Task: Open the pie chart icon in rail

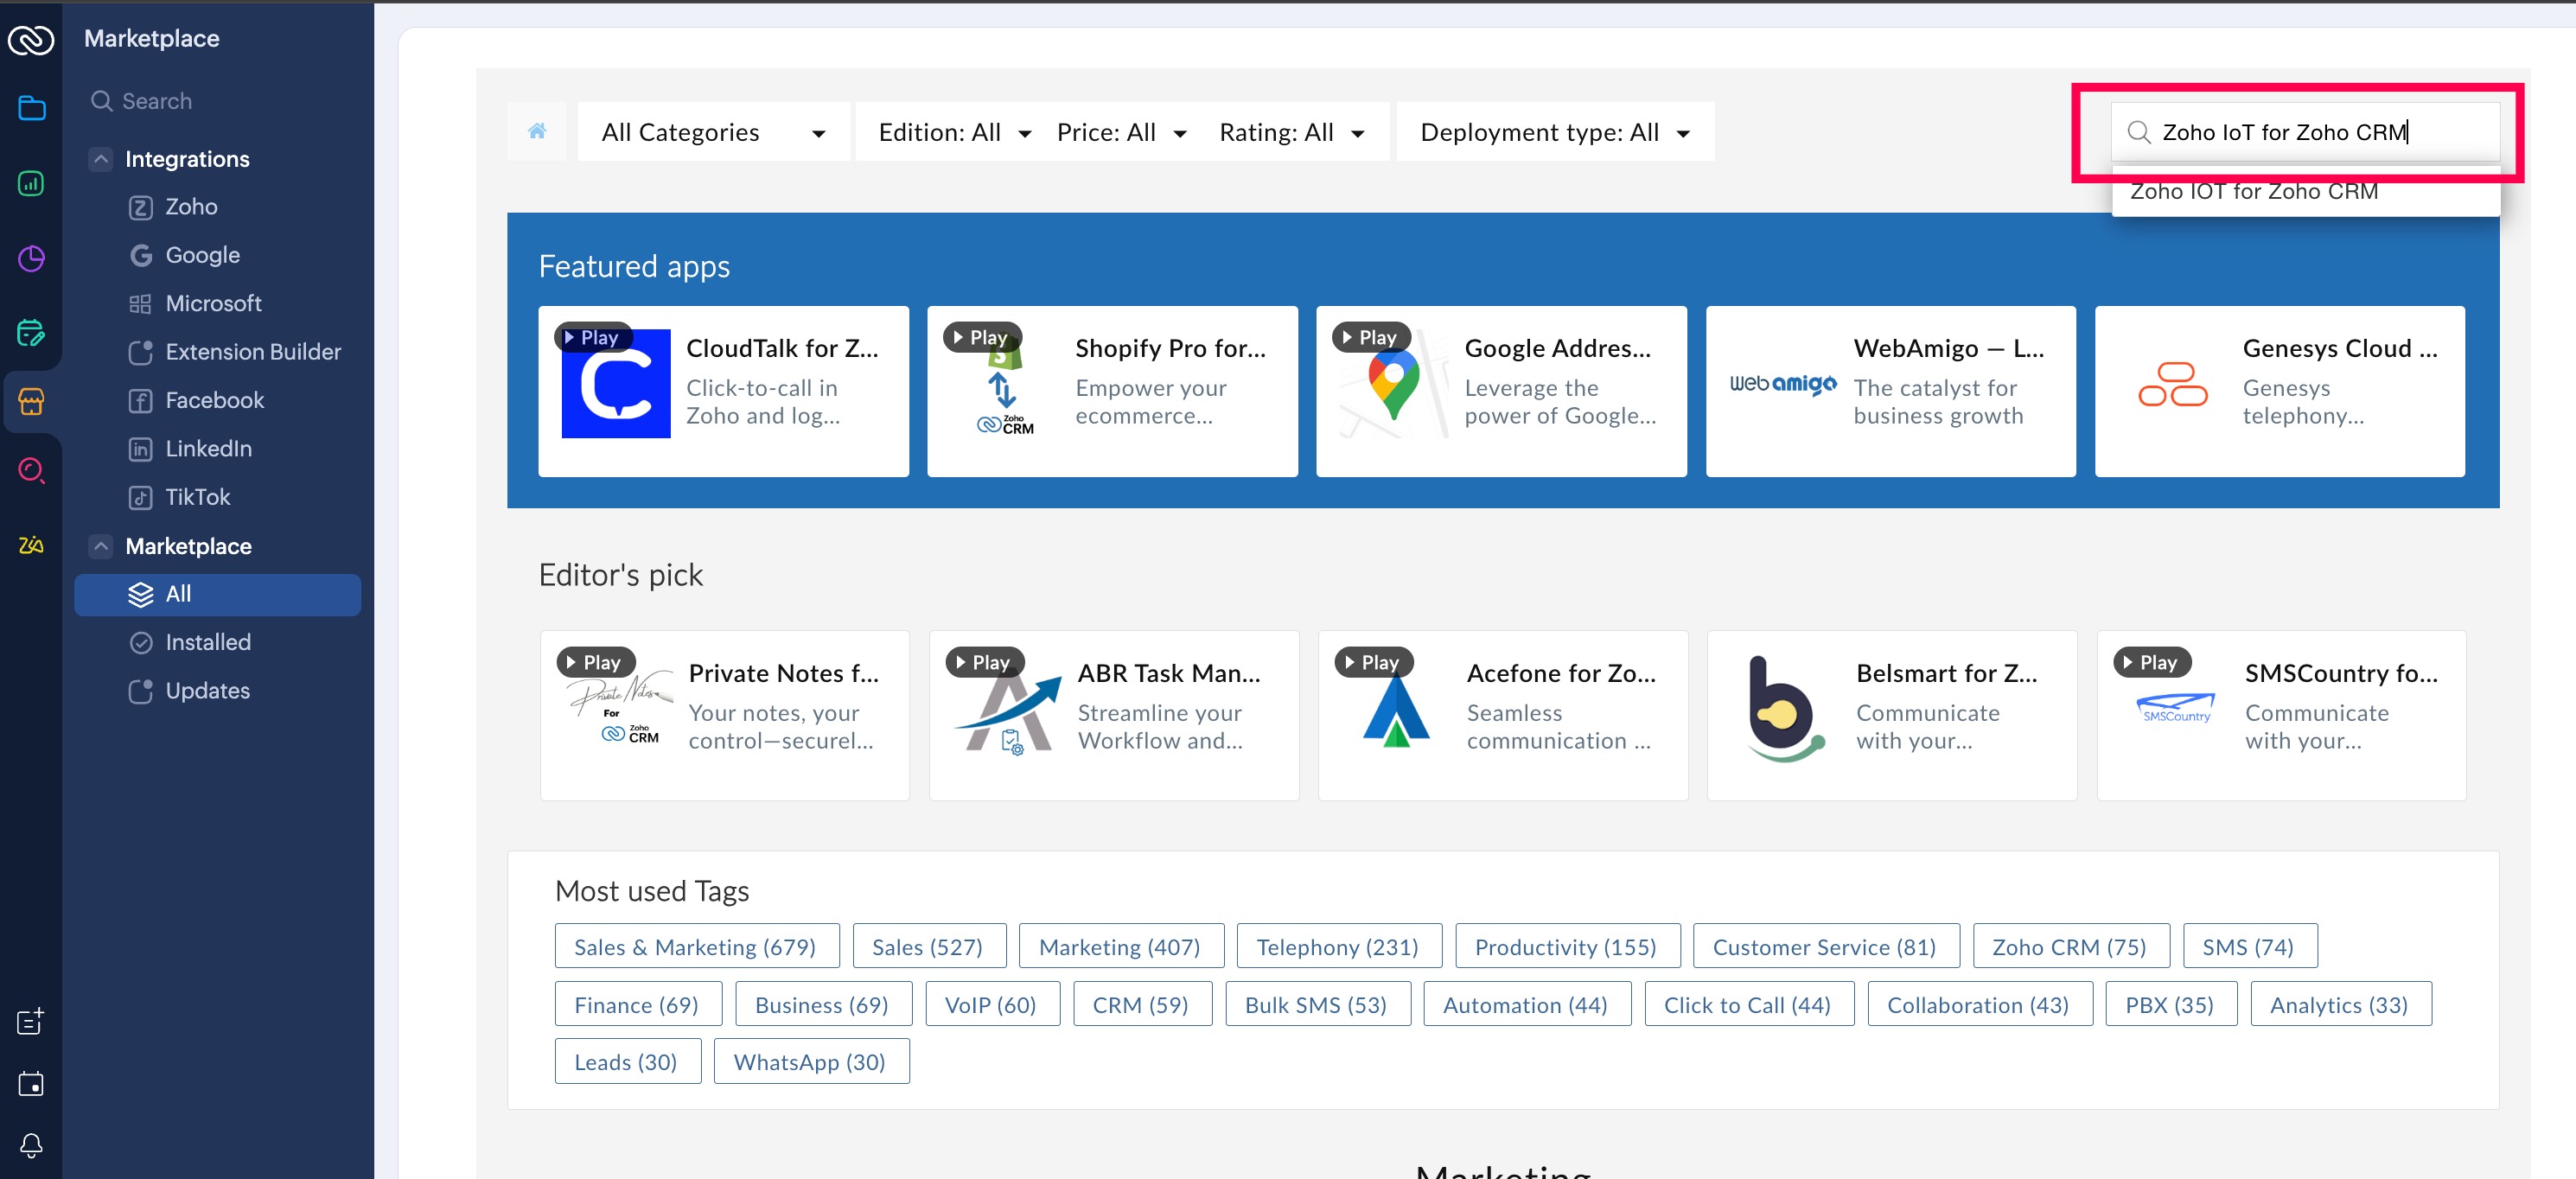Action: [x=31, y=258]
